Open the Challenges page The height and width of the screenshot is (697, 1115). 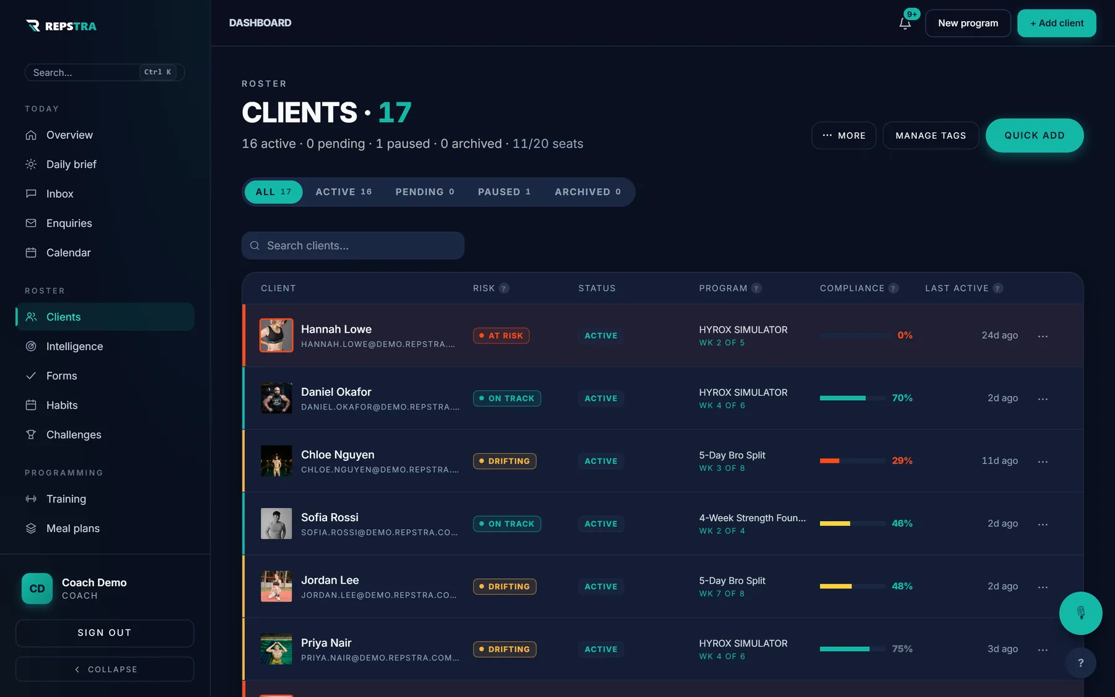click(x=105, y=434)
